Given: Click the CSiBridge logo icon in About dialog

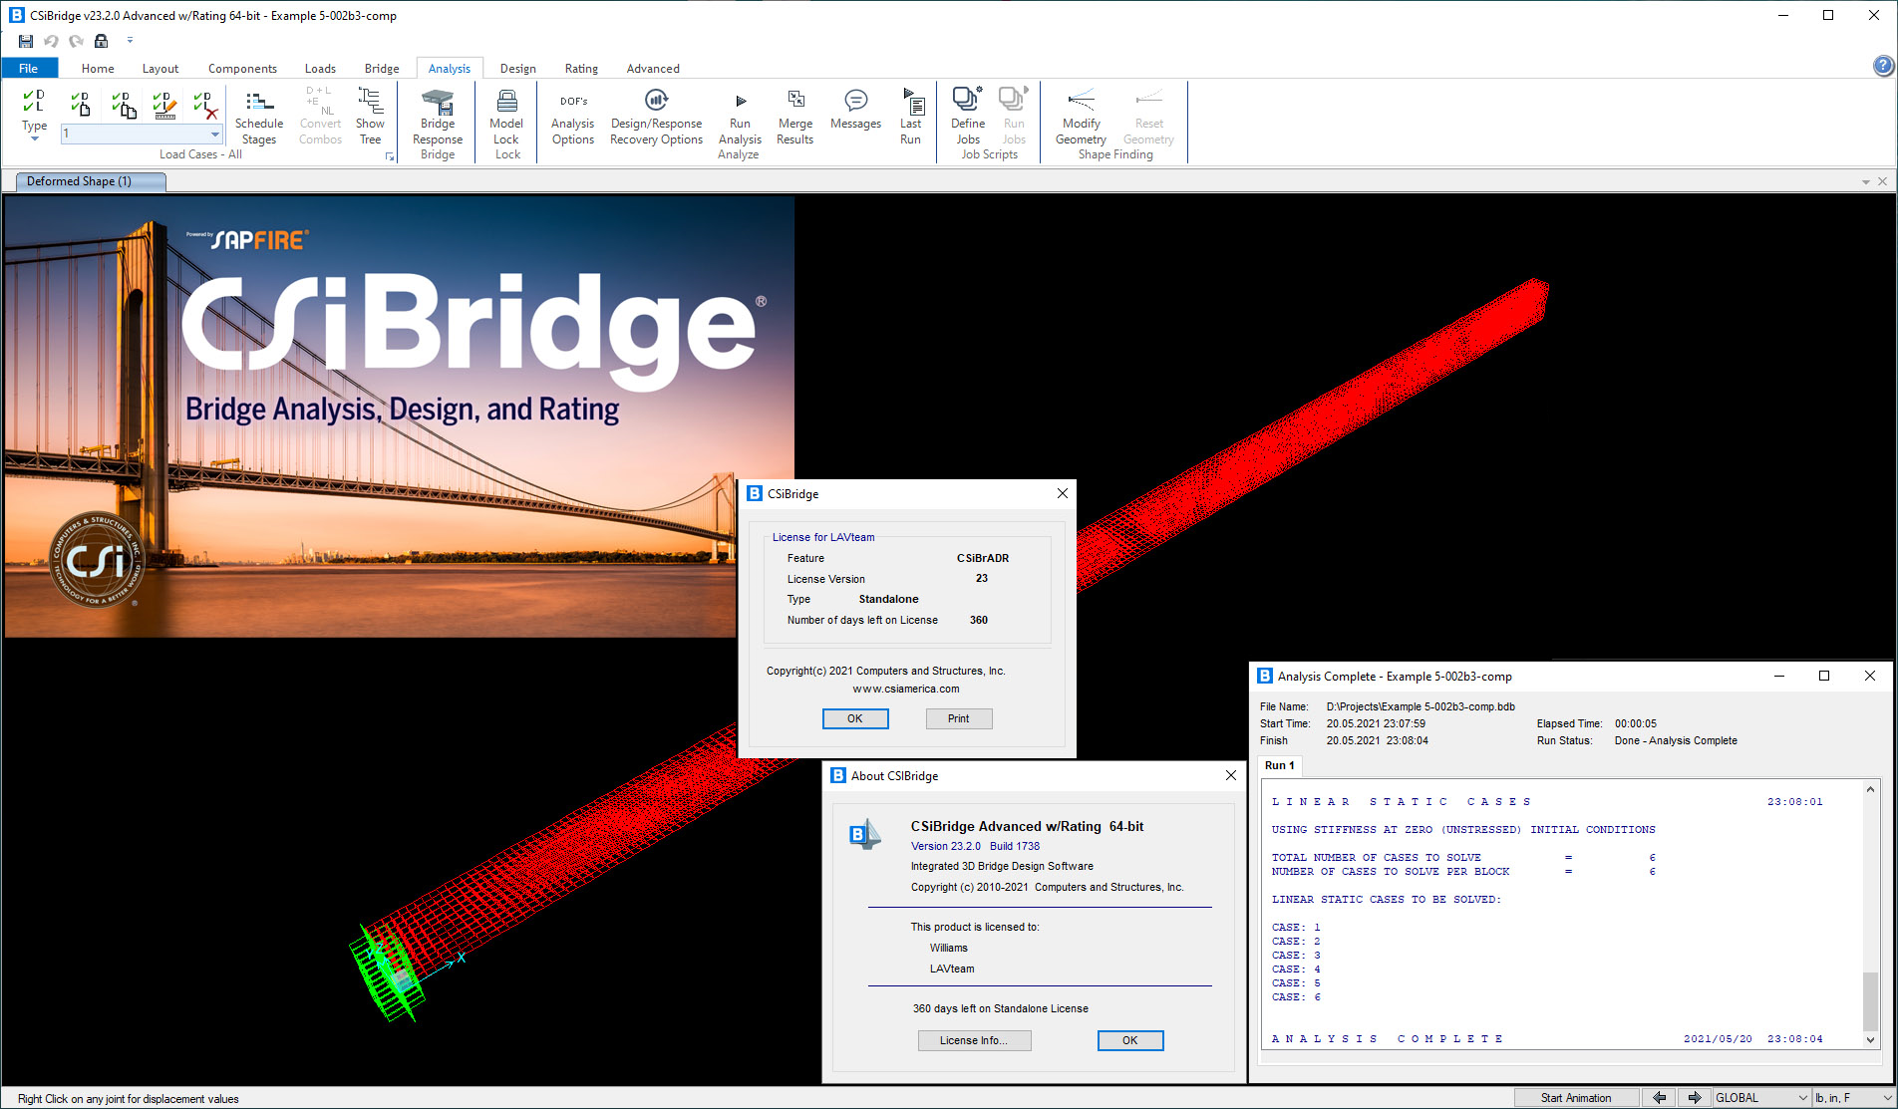Looking at the screenshot, I should pos(864,834).
